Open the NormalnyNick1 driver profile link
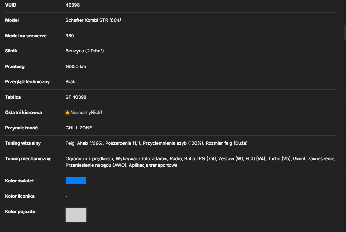This screenshot has width=346, height=232. click(86, 113)
